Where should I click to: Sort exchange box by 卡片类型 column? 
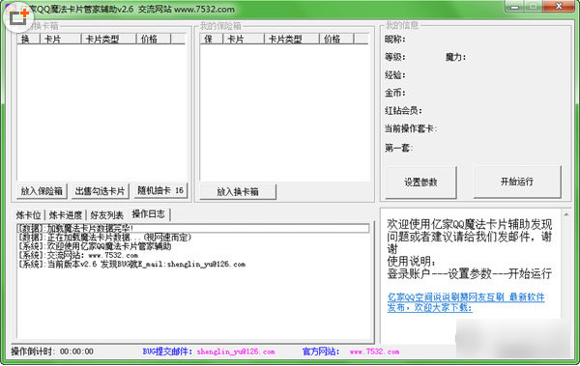[x=108, y=39]
